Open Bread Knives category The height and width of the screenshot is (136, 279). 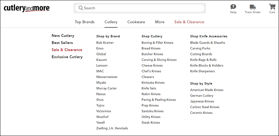pos(151,48)
